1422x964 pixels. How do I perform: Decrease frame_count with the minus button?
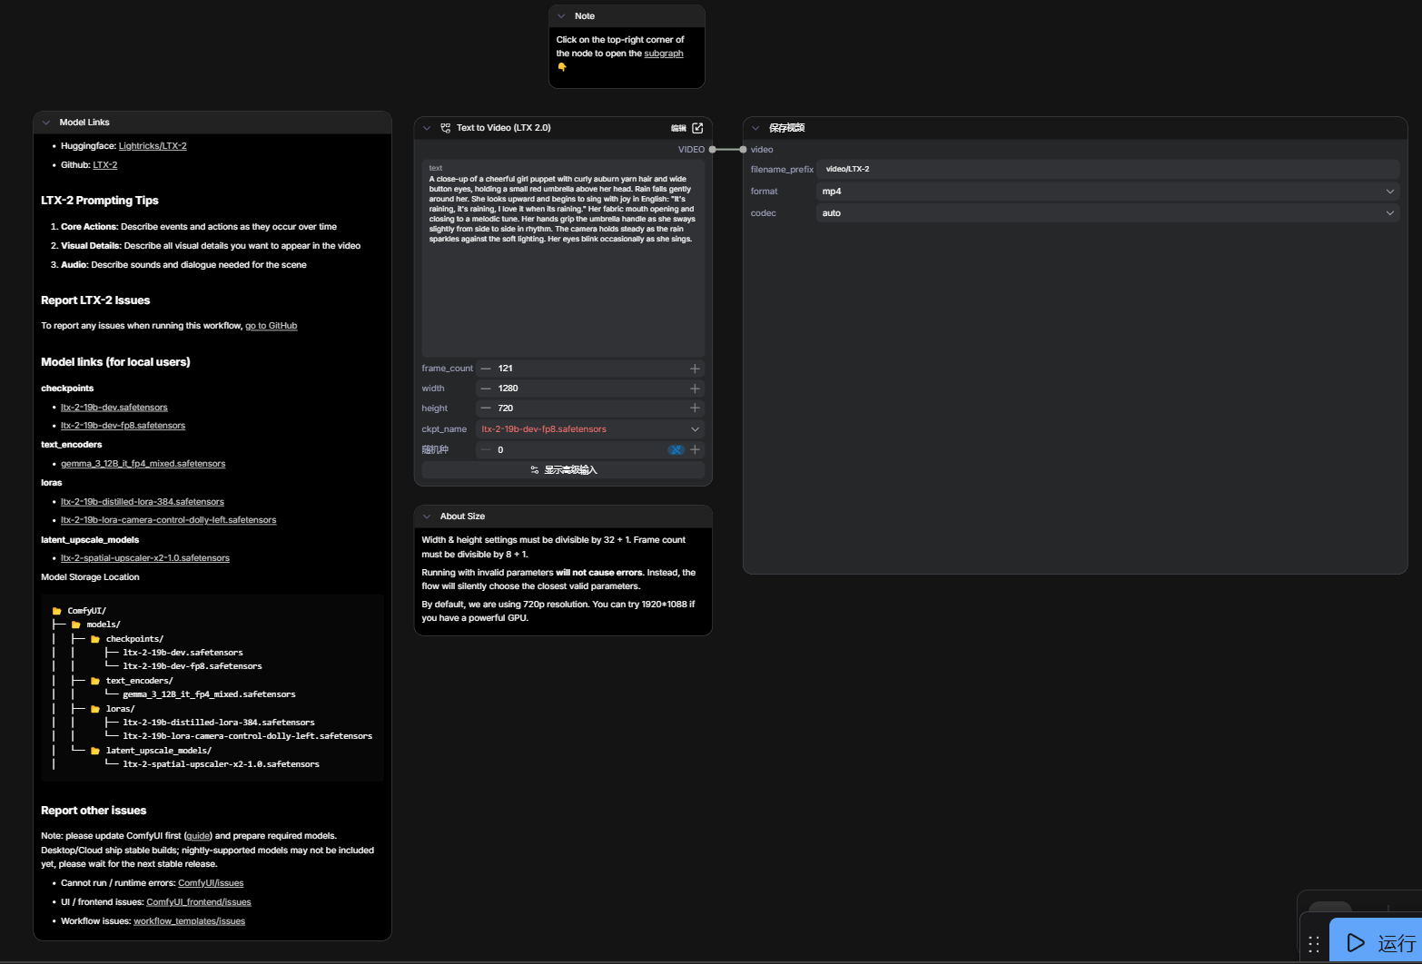coord(486,369)
